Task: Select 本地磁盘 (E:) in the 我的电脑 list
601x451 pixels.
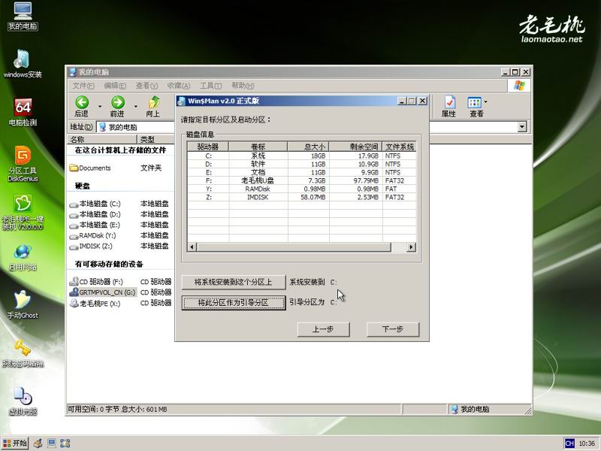Action: tap(95, 225)
